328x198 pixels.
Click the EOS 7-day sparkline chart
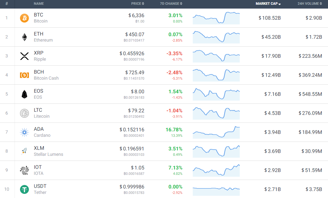(216, 94)
